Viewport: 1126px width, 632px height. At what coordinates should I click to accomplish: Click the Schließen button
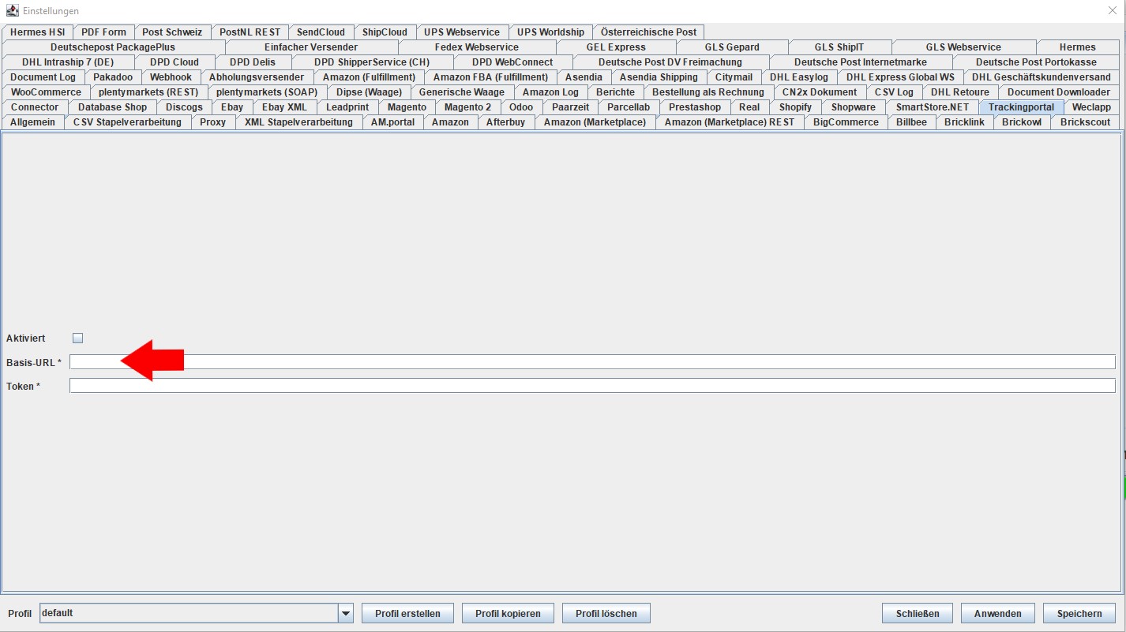[x=918, y=613]
